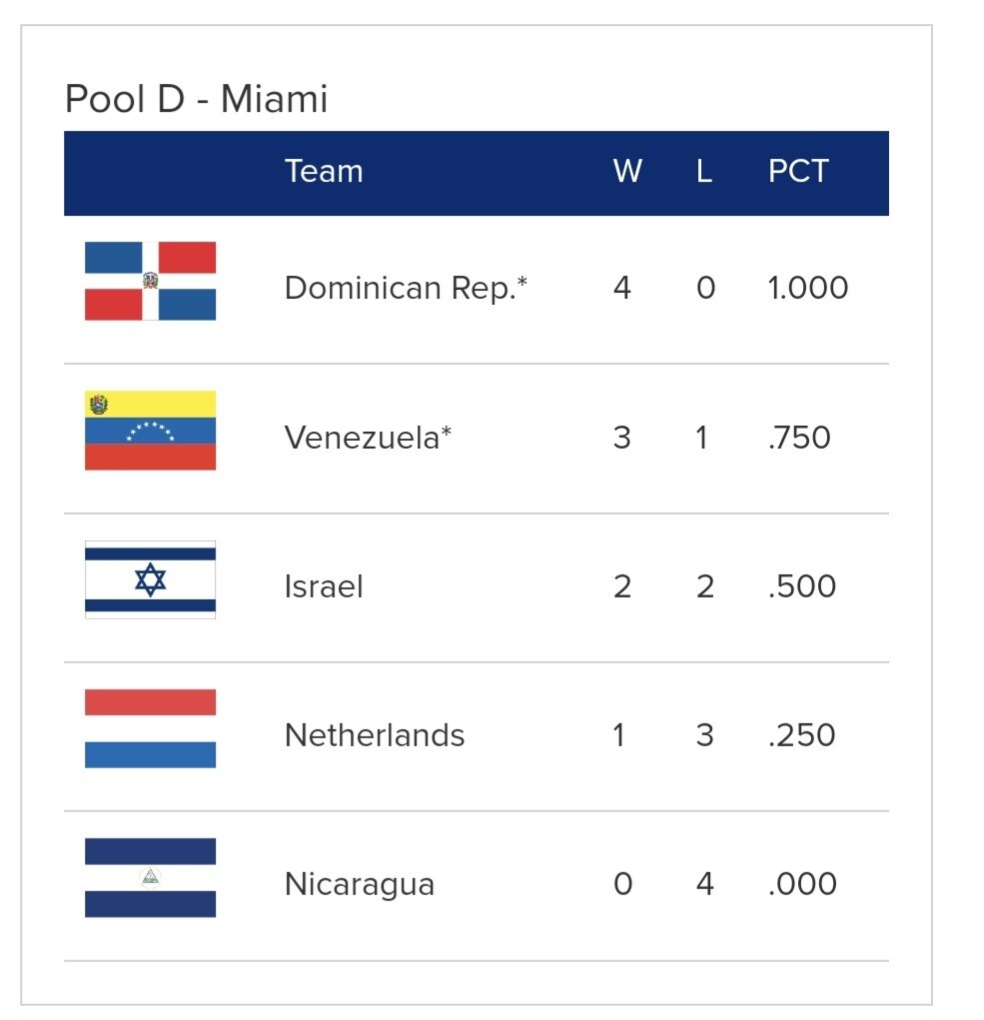Click the Pool D - Miami heading
This screenshot has width=984, height=1020.
tap(196, 99)
